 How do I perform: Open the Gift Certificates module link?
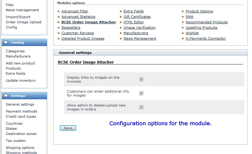pos(137,17)
